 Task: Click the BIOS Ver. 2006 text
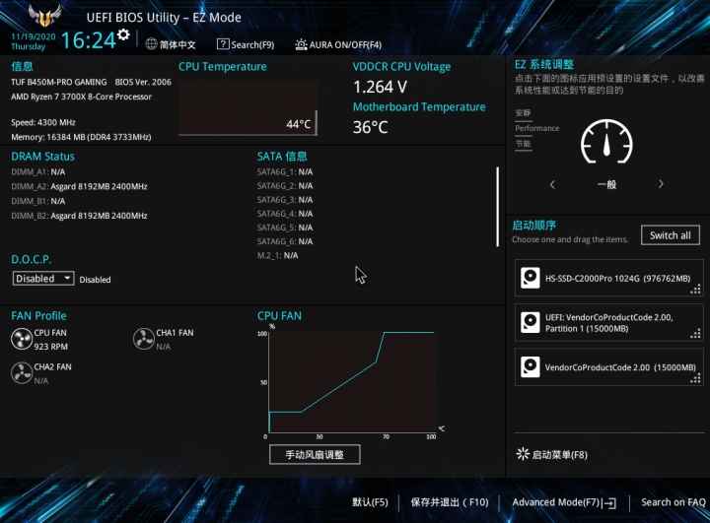[x=143, y=82]
